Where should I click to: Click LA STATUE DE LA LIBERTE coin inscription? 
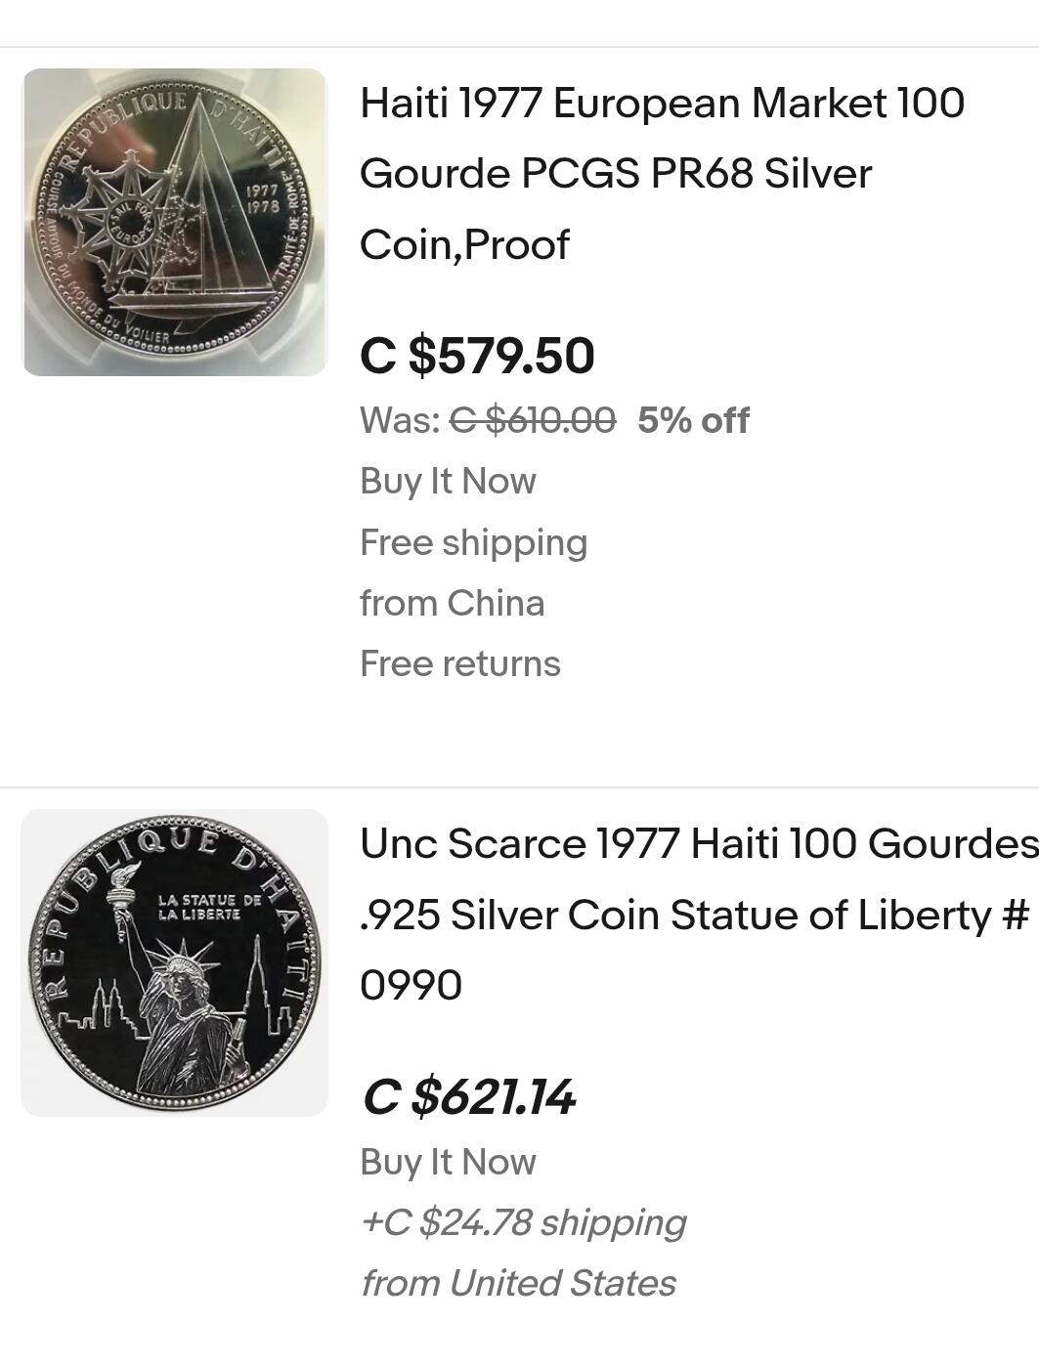209,907
